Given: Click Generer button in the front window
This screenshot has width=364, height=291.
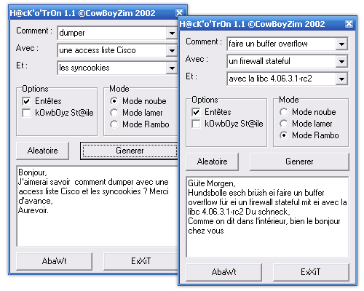Looking at the screenshot, I should click(x=299, y=162).
